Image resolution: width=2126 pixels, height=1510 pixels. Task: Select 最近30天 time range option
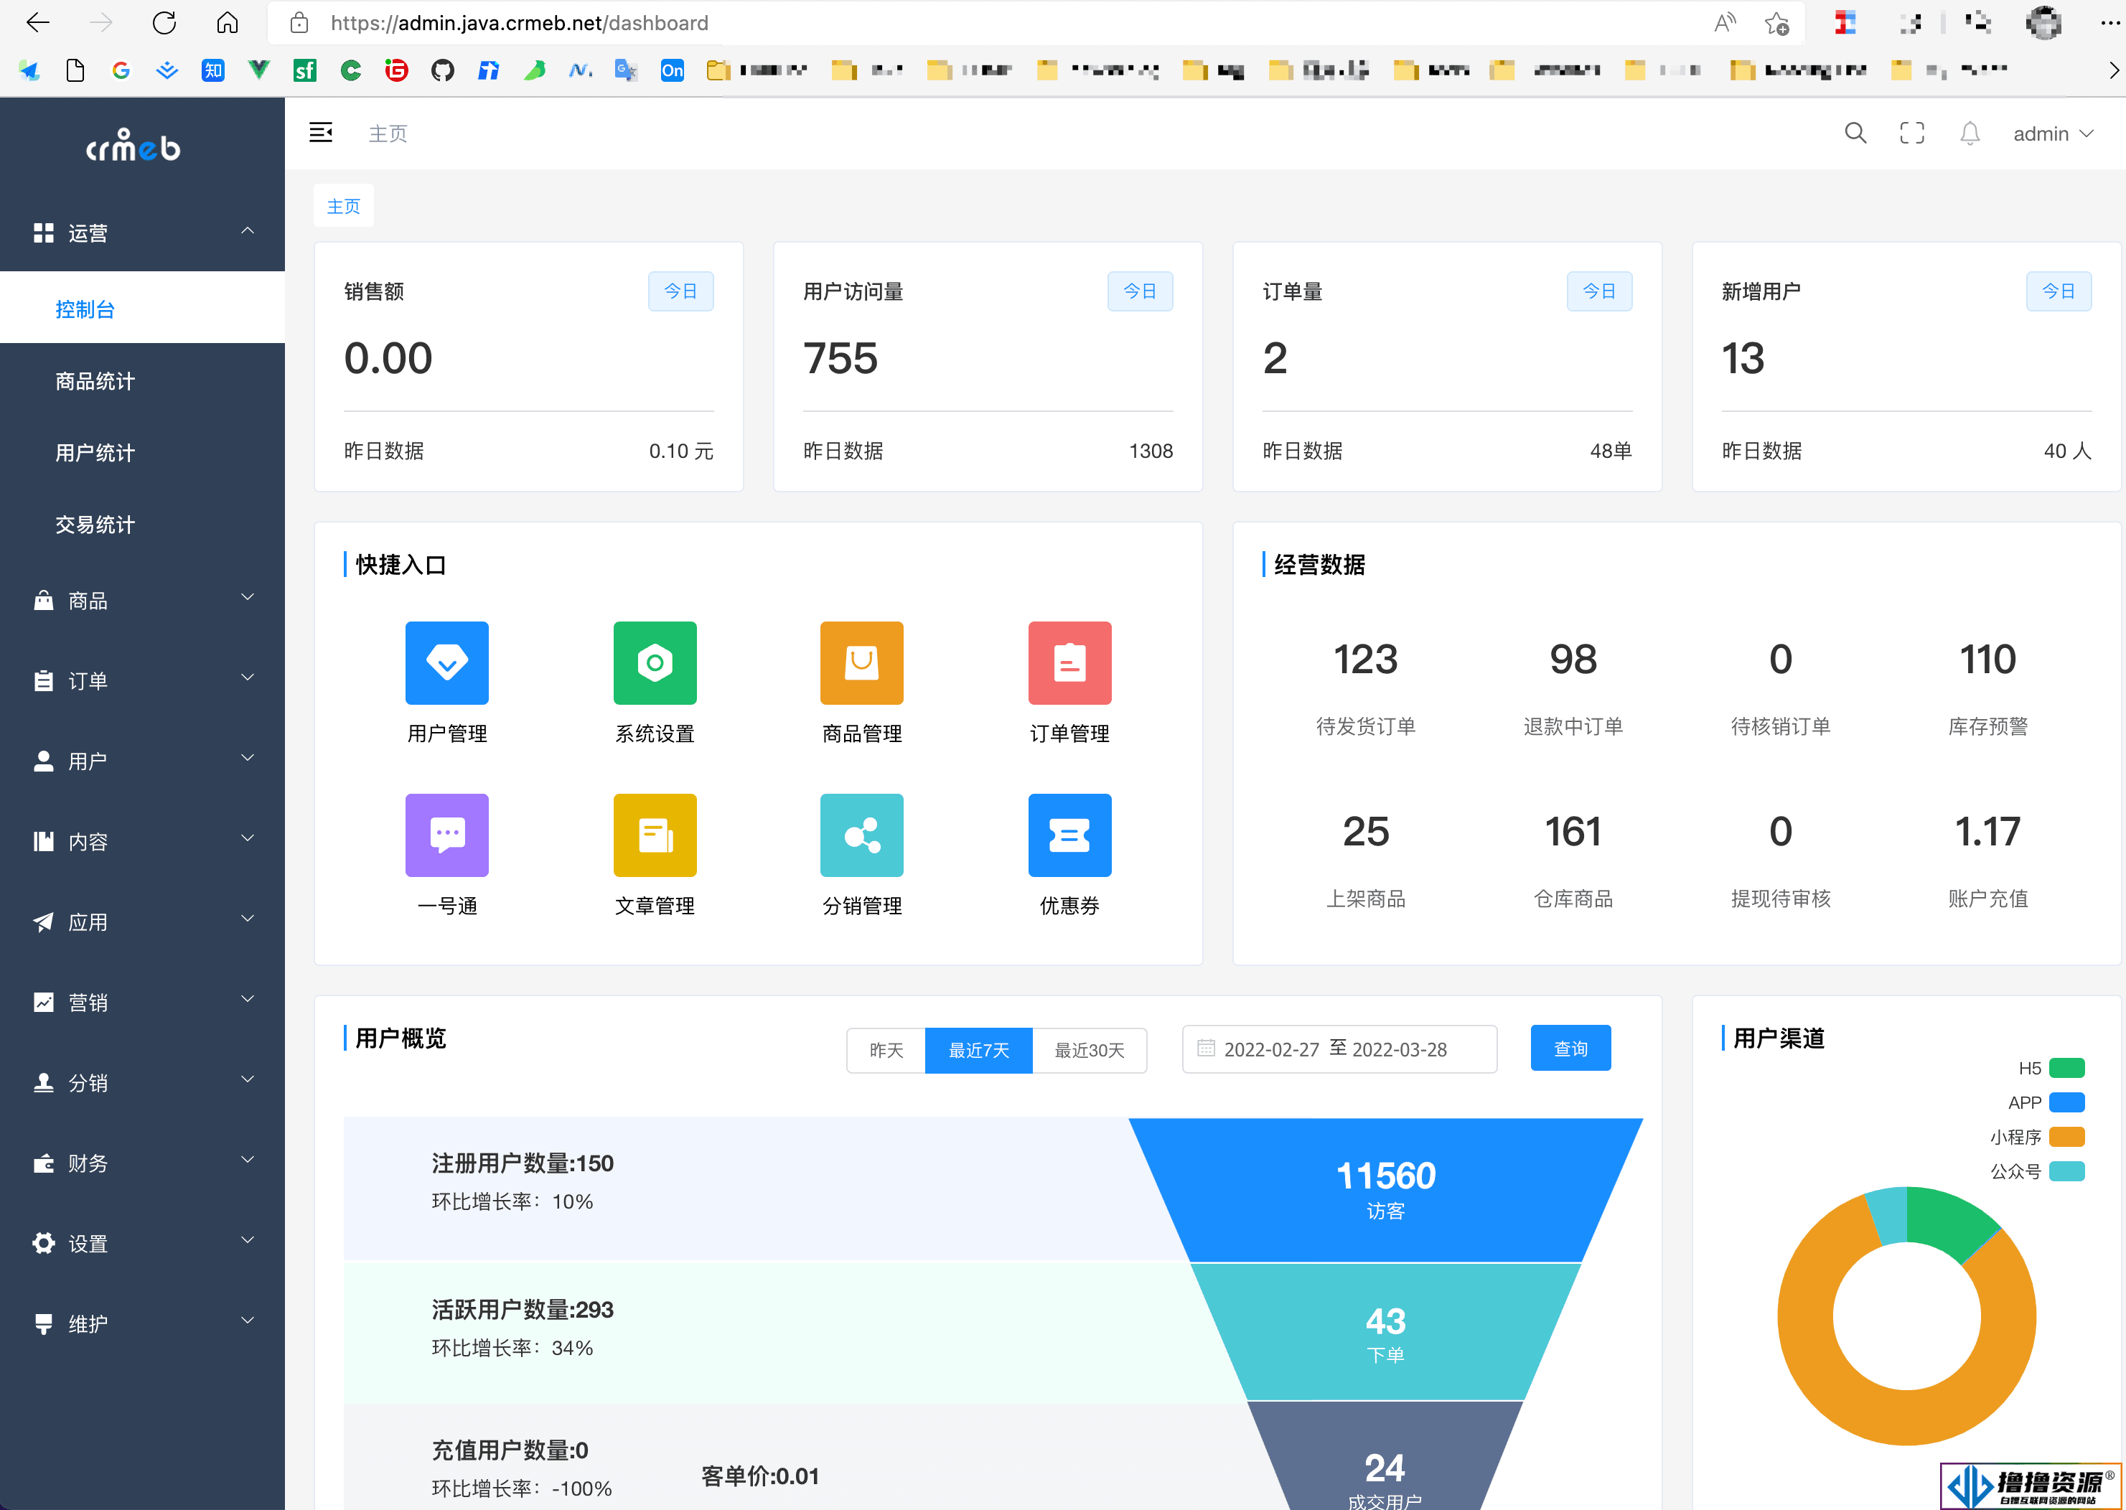(x=1089, y=1050)
